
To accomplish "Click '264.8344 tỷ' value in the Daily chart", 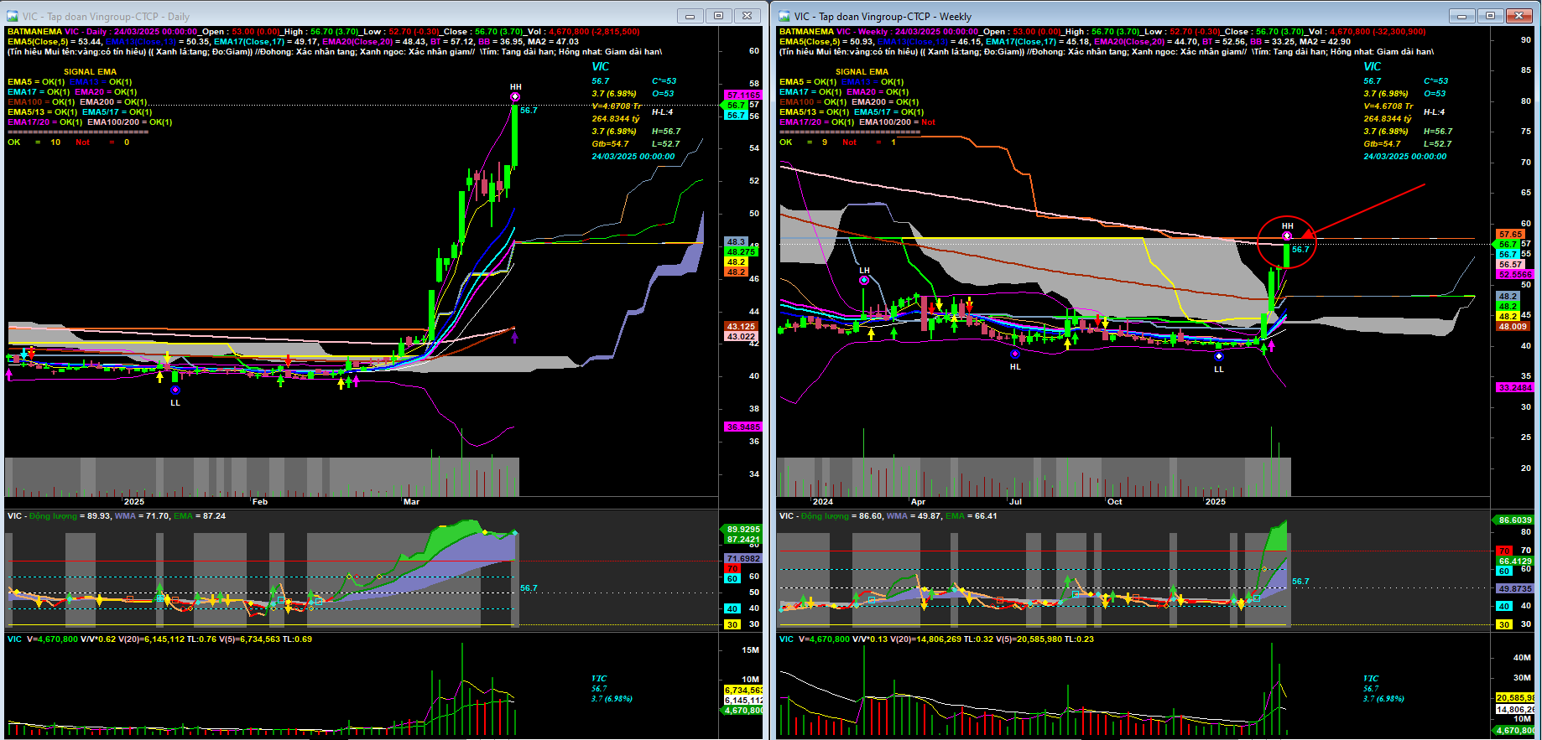I will 616,119.
